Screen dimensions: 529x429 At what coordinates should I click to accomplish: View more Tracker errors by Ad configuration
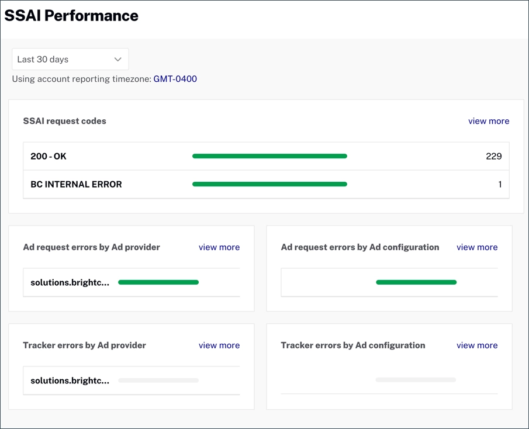[x=477, y=345]
